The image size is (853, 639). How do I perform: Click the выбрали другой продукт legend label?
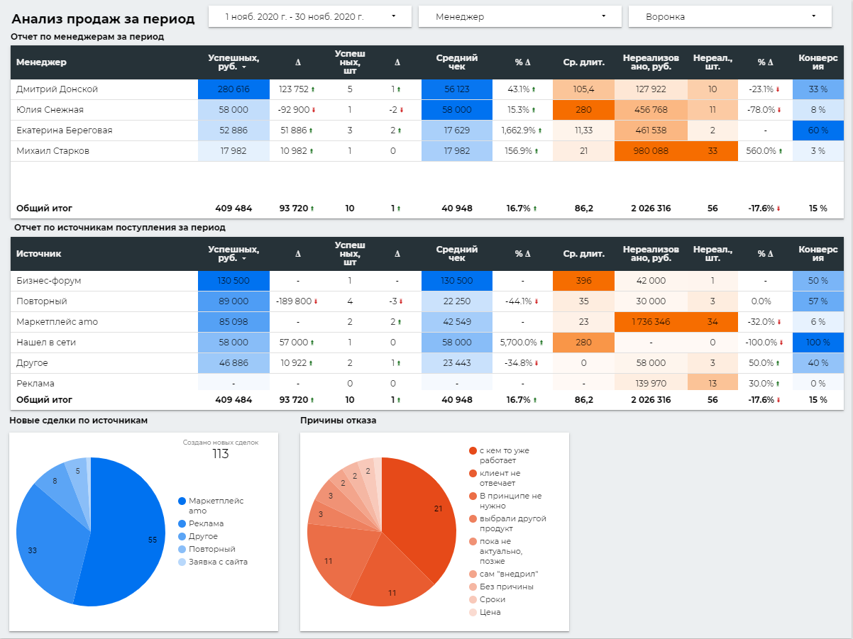pos(513,523)
